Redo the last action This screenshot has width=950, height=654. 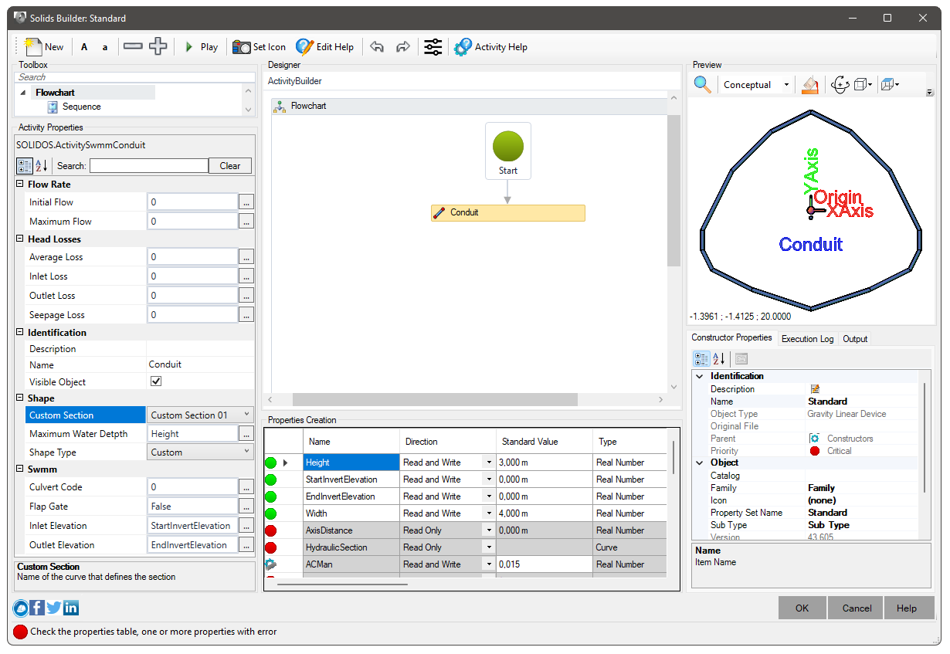tap(402, 47)
